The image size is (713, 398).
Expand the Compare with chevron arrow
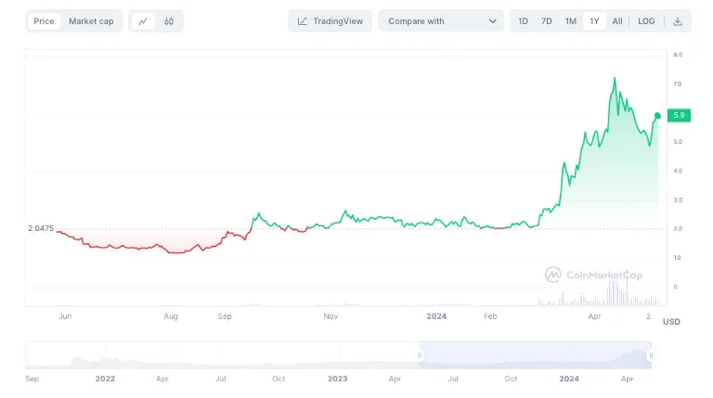[x=492, y=21]
